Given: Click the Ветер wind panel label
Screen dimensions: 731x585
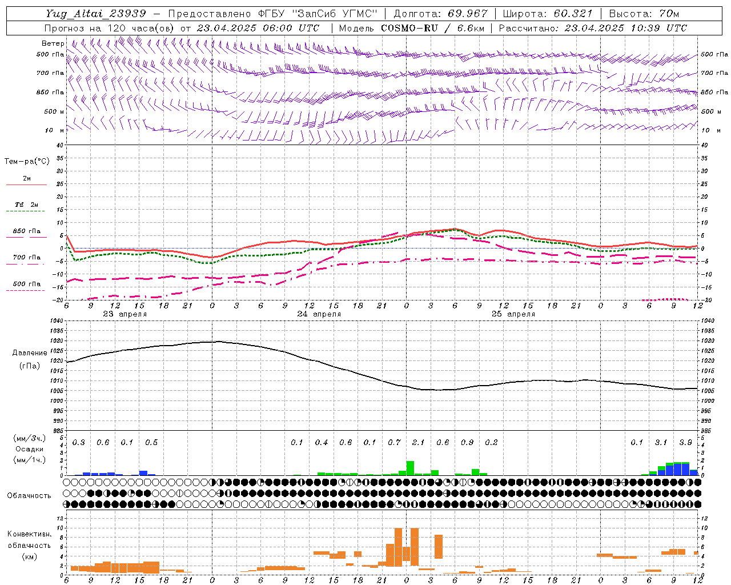Looking at the screenshot, I should [53, 43].
